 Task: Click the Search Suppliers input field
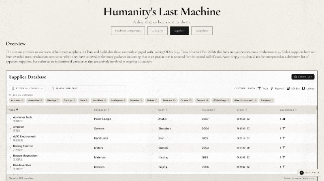(x=87, y=88)
